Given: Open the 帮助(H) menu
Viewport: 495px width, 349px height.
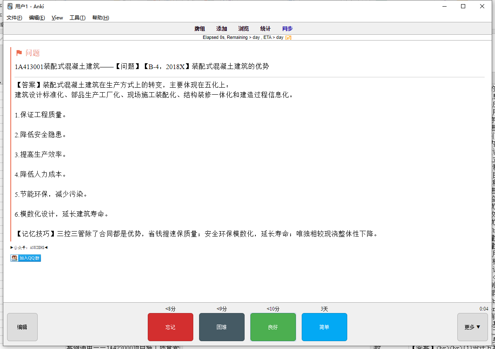Looking at the screenshot, I should [101, 18].
